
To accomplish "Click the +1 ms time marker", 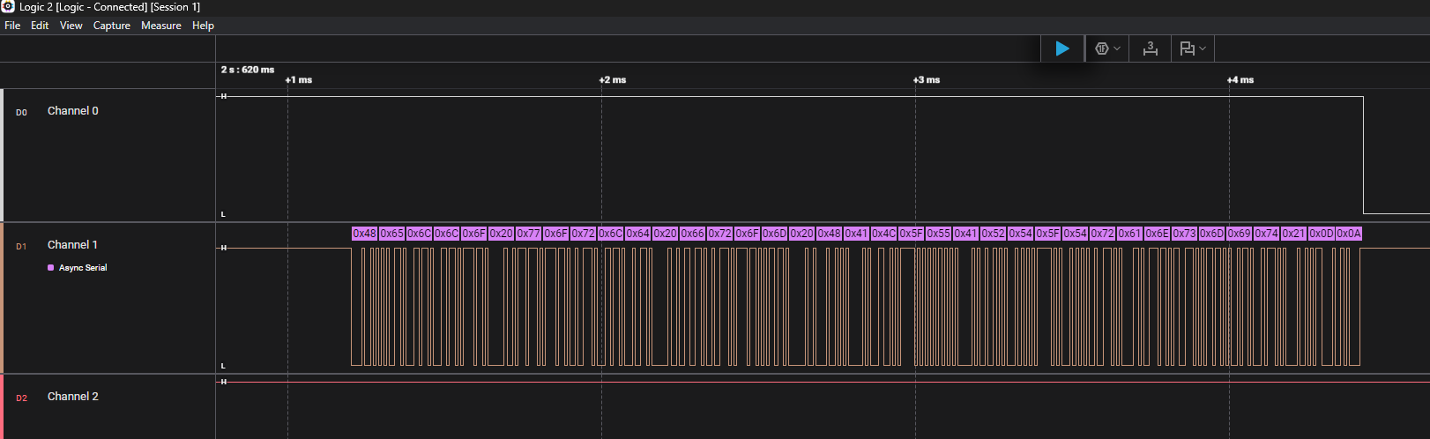I will click(x=299, y=80).
